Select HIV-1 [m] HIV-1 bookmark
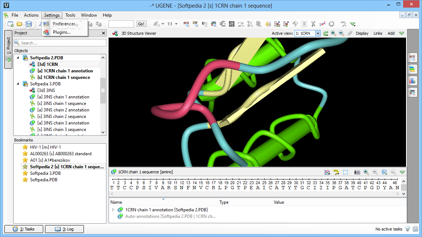422x237 pixels. click(x=45, y=147)
